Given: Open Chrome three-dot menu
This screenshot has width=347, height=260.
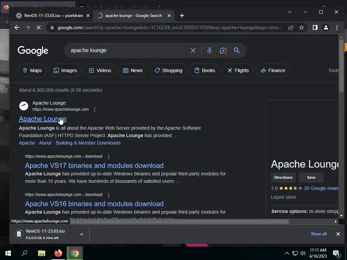Looking at the screenshot, I should [x=337, y=28].
